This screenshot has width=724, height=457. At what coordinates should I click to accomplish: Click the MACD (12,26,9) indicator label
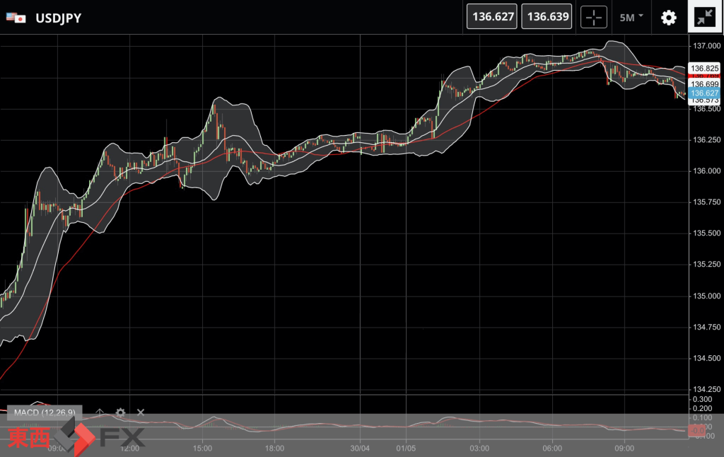(x=45, y=412)
